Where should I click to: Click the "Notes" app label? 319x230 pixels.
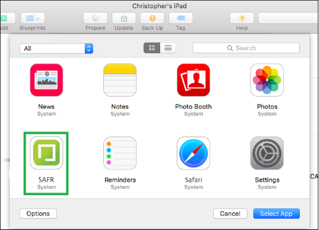pyautogui.click(x=120, y=107)
